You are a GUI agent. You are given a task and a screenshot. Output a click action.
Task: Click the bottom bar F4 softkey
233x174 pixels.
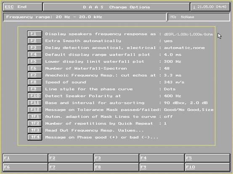click(x=162, y=158)
